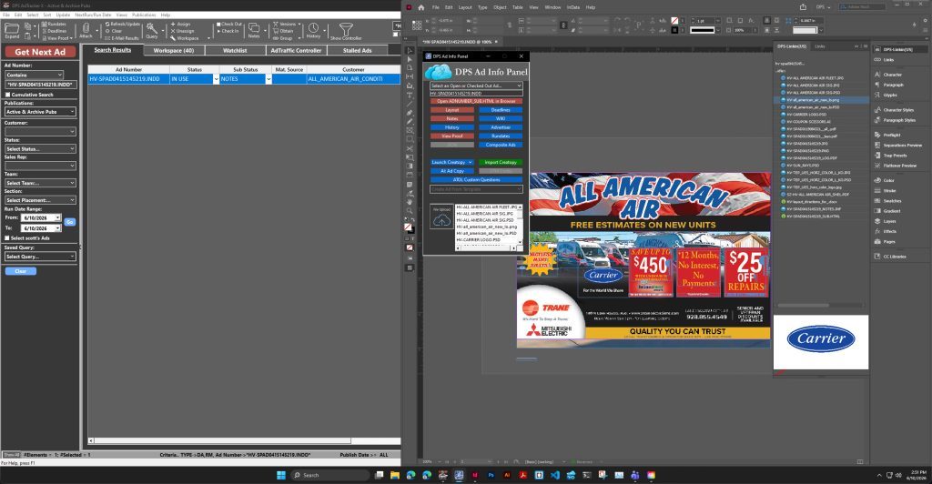Select the Type tool in InDesign toolbox
Screen dimensions: 932x484
coord(410,95)
